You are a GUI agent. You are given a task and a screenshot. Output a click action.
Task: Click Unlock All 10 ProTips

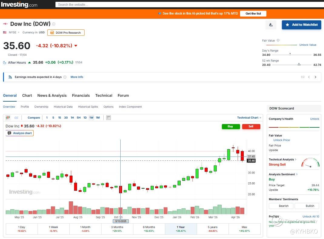coord(311,217)
